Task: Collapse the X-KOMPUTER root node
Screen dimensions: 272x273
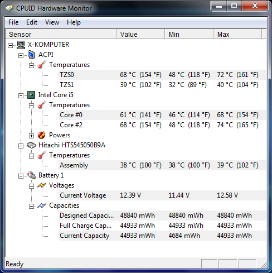Action: click(10, 45)
